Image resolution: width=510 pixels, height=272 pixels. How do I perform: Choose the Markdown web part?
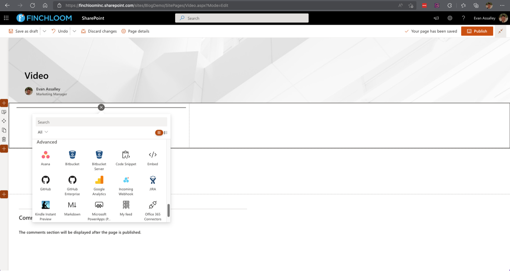(72, 208)
